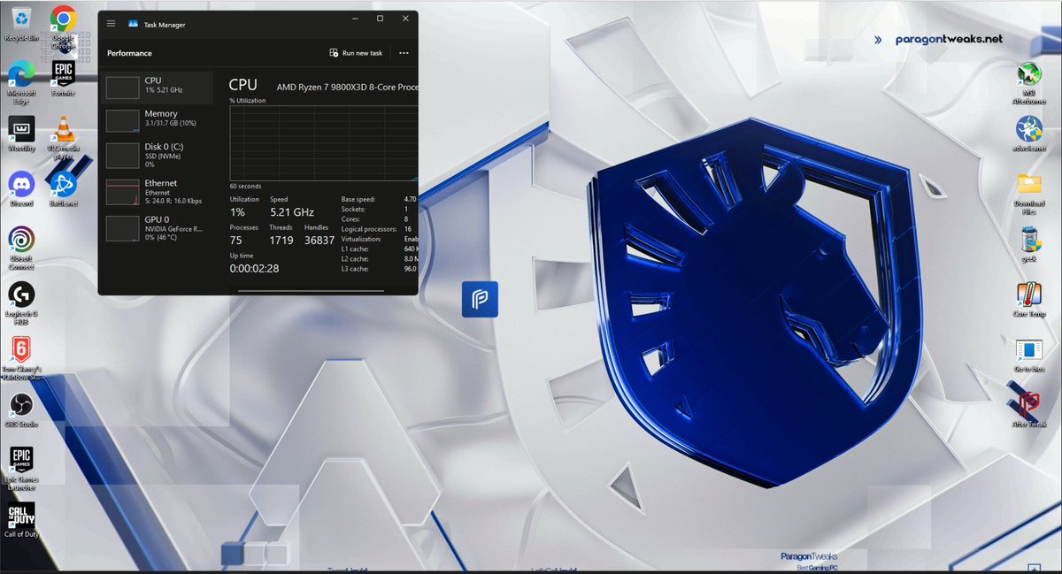Click the Up time value 0:00:02:28
The image size is (1062, 574).
tap(254, 268)
